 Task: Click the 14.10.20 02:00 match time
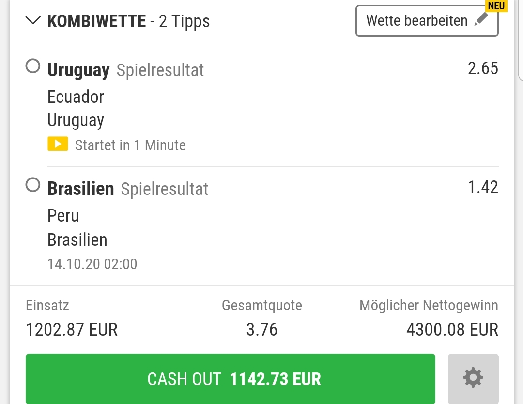click(x=92, y=264)
